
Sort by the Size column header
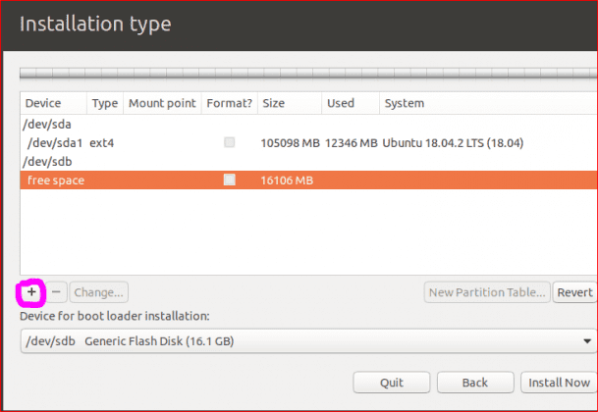click(290, 103)
